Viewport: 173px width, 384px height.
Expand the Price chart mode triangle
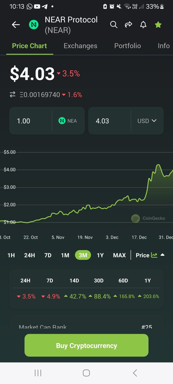tap(162, 255)
